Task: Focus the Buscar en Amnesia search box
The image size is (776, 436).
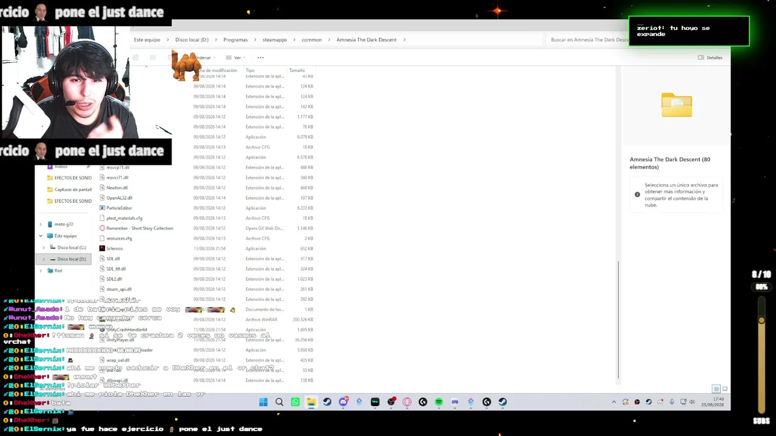Action: 588,40
